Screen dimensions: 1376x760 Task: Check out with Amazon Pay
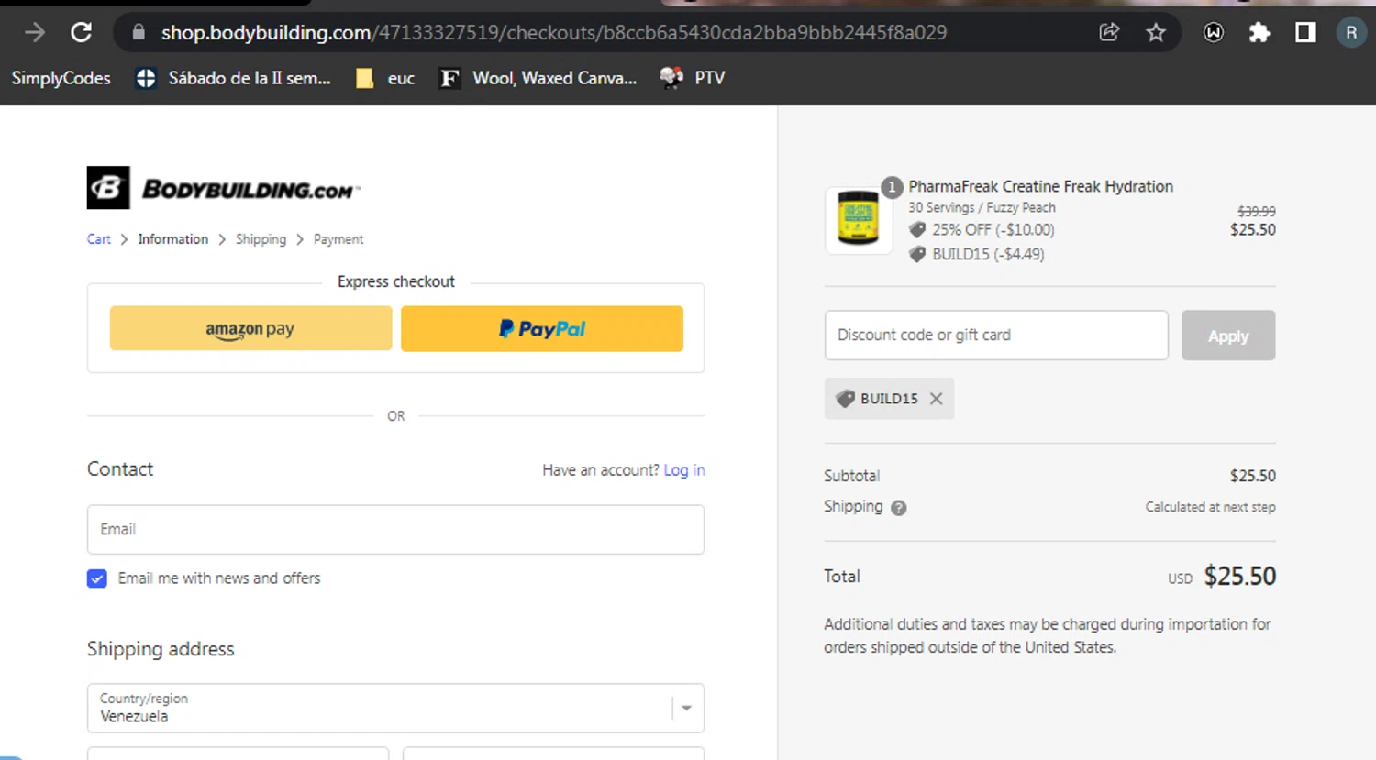click(x=250, y=328)
